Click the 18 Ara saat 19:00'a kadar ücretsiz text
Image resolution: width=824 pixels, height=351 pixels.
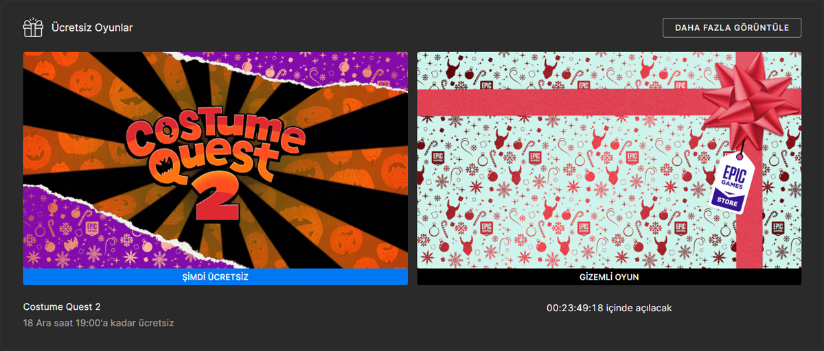[x=98, y=322]
